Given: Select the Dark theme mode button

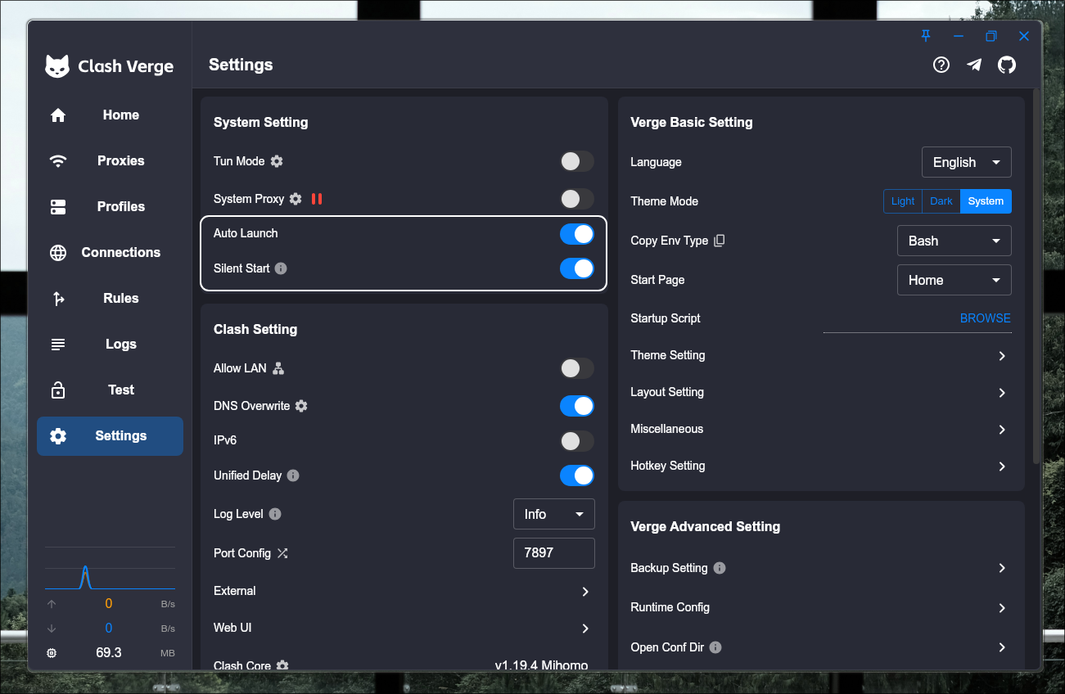Looking at the screenshot, I should click(941, 201).
